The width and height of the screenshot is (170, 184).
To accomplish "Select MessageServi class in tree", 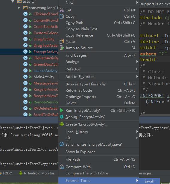I will [46, 83].
